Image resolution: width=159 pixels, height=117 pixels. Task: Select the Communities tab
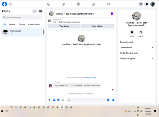[34, 24]
